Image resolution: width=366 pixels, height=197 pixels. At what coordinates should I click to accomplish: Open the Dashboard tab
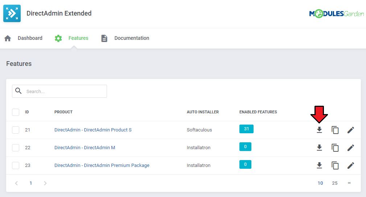coord(30,38)
